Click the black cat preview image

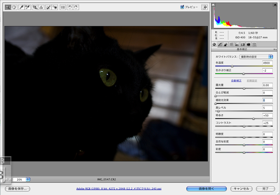click(106, 94)
